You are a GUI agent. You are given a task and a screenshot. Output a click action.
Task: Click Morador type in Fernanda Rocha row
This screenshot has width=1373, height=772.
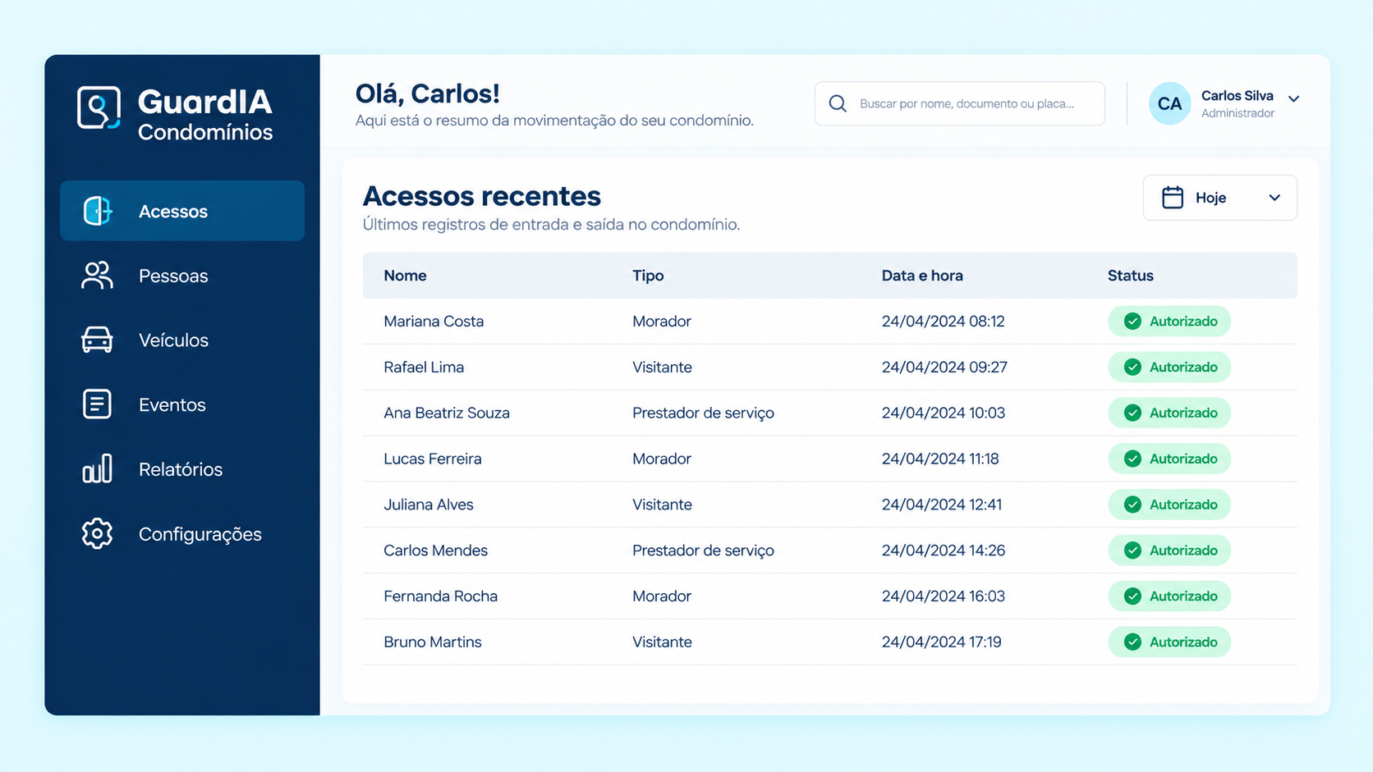tap(662, 596)
